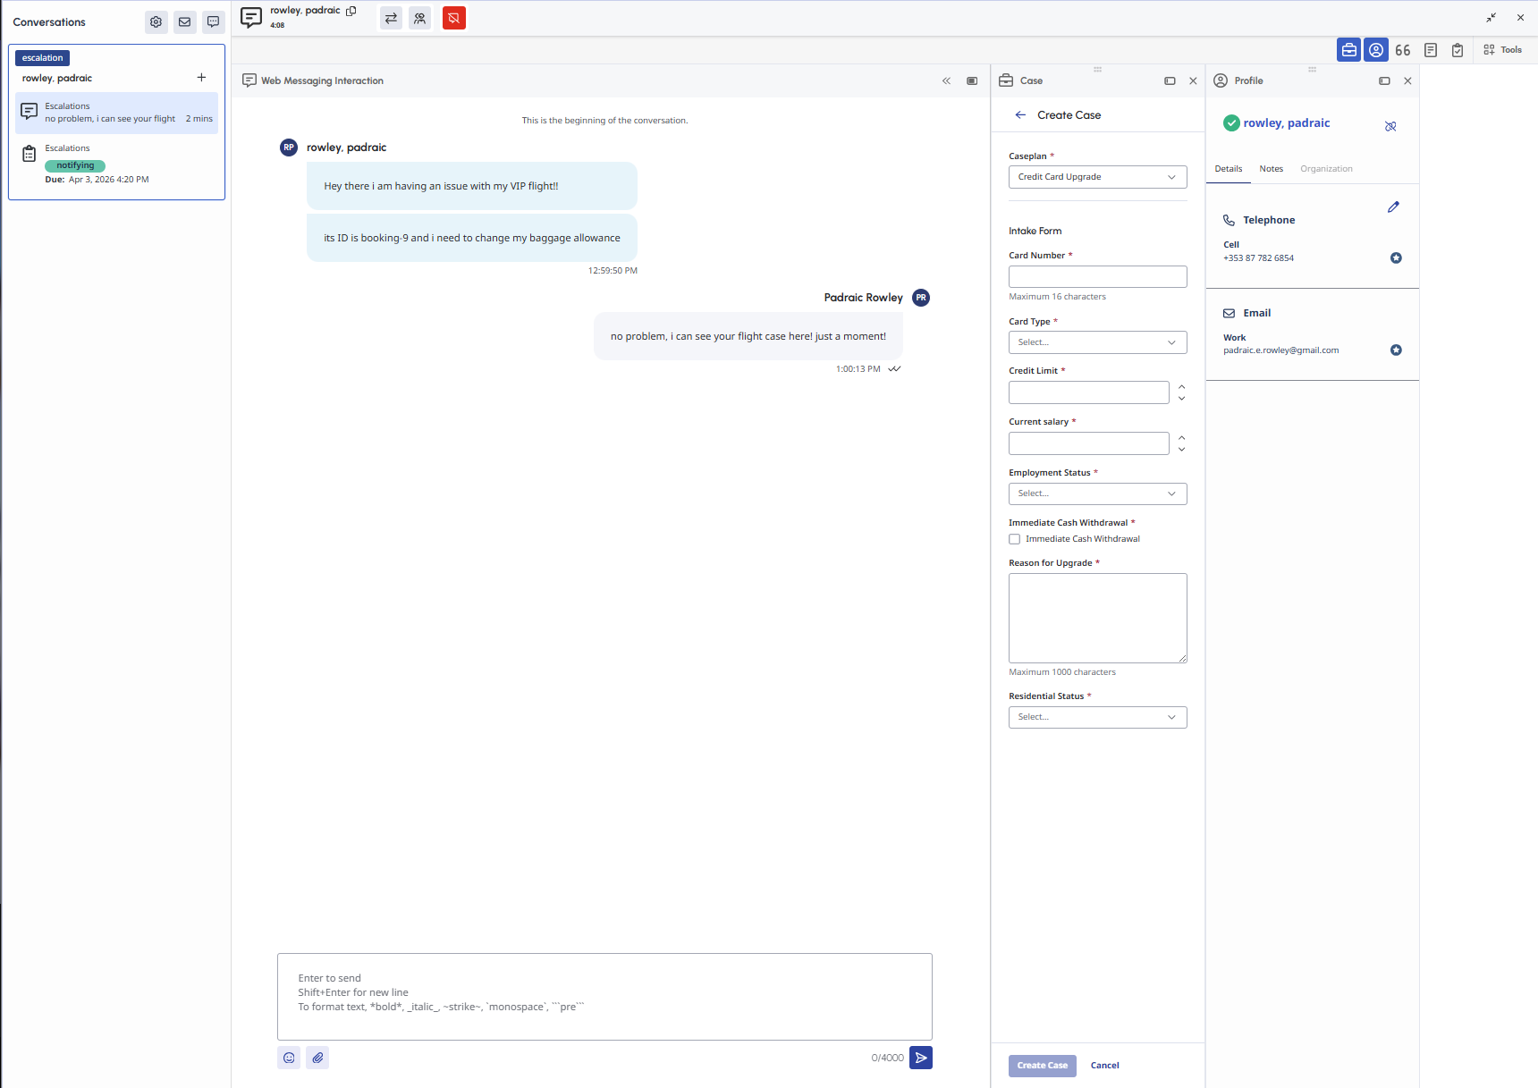
Task: Open the Tools menu
Action: point(1502,50)
